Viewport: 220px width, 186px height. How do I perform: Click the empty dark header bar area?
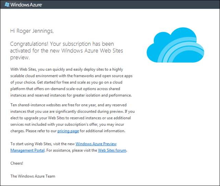137,5
